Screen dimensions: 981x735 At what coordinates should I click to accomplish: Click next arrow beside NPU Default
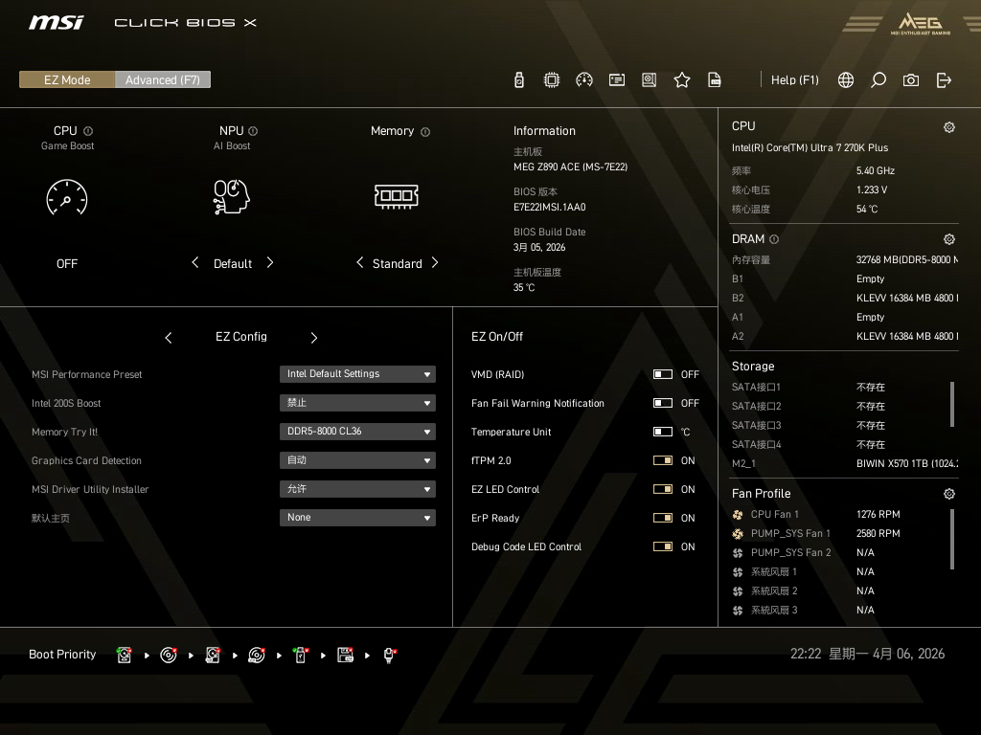[x=270, y=262]
